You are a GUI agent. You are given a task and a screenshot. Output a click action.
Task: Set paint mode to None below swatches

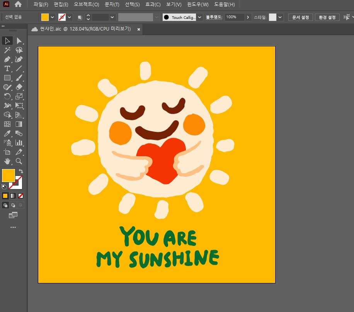(21, 196)
